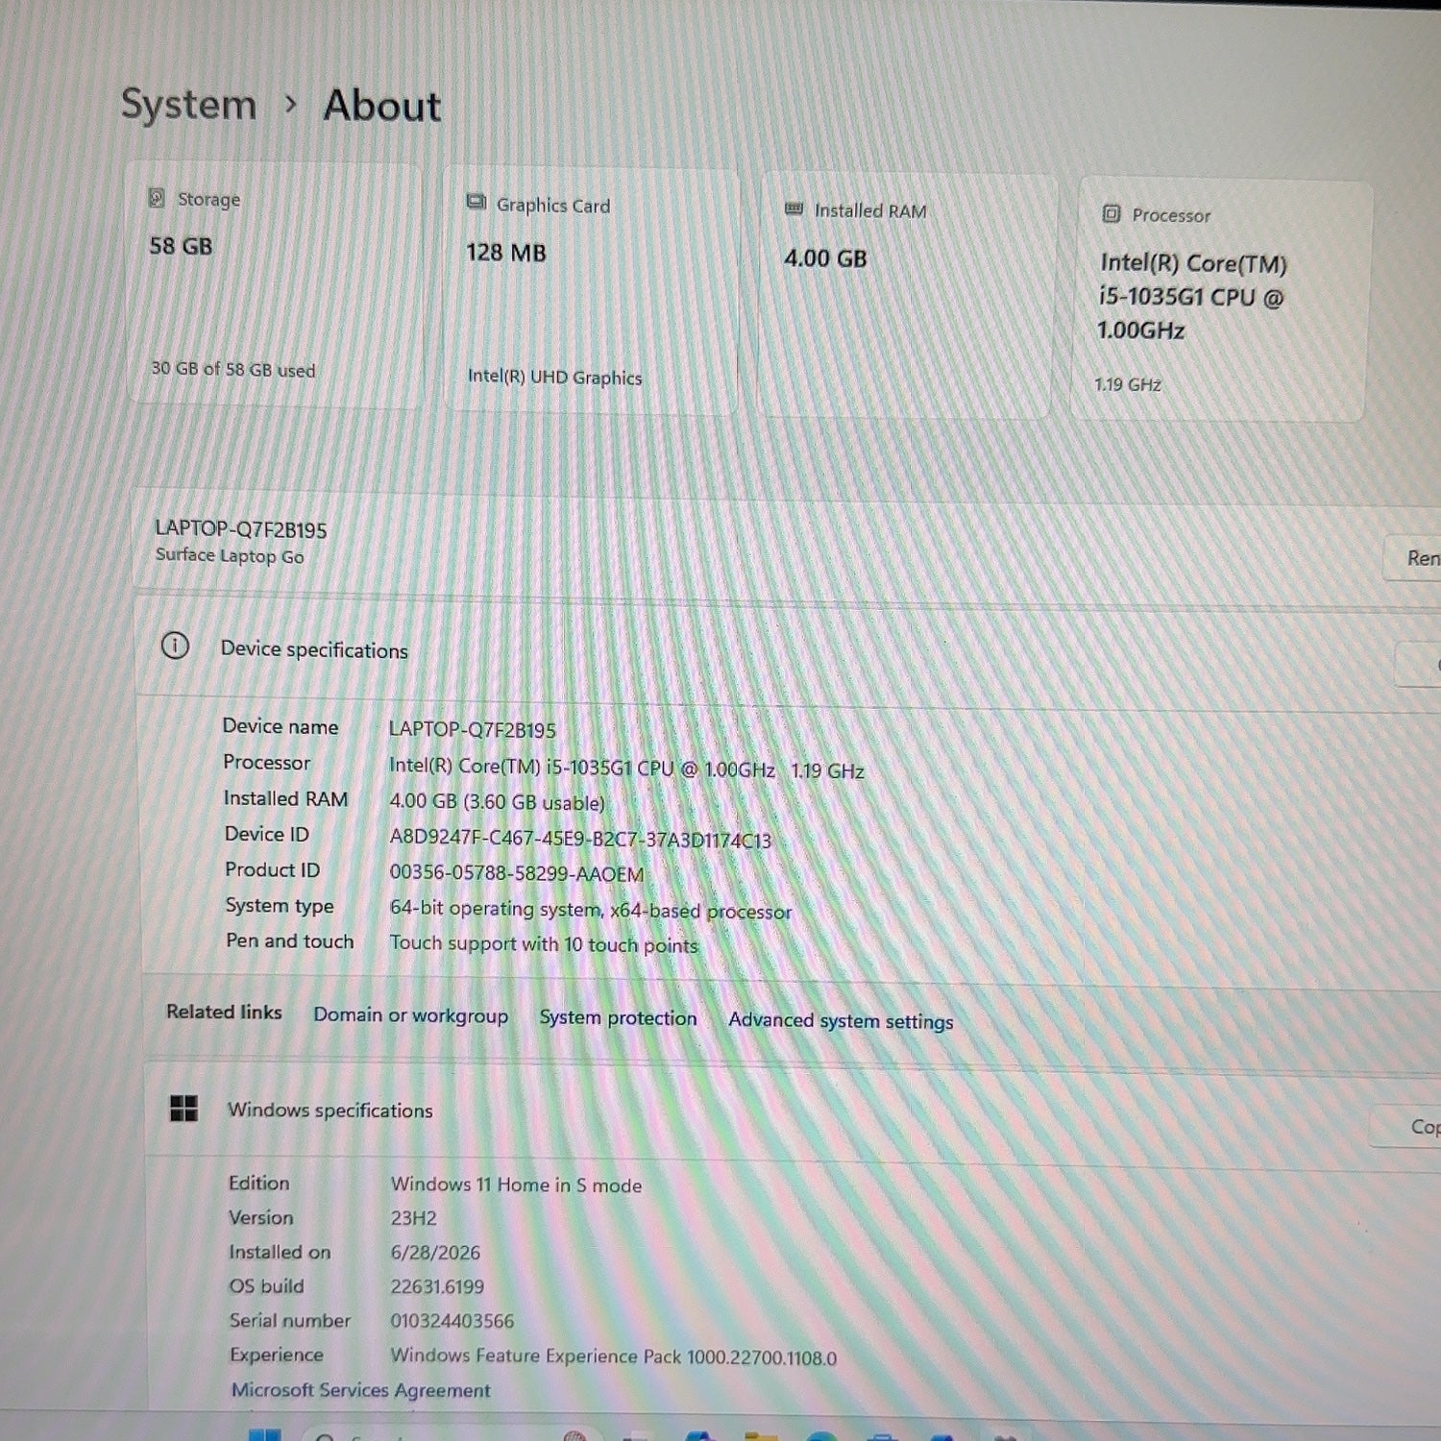This screenshot has width=1441, height=1441.
Task: Click the Device specifications info icon
Action: (x=175, y=646)
